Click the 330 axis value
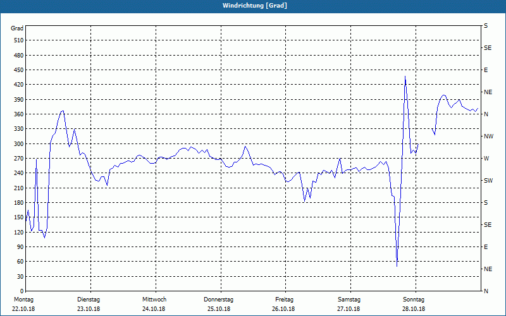Screen dimensions: 506x316 click(18, 129)
